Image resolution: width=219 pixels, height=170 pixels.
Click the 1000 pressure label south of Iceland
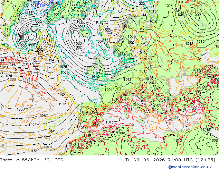pos(78,44)
